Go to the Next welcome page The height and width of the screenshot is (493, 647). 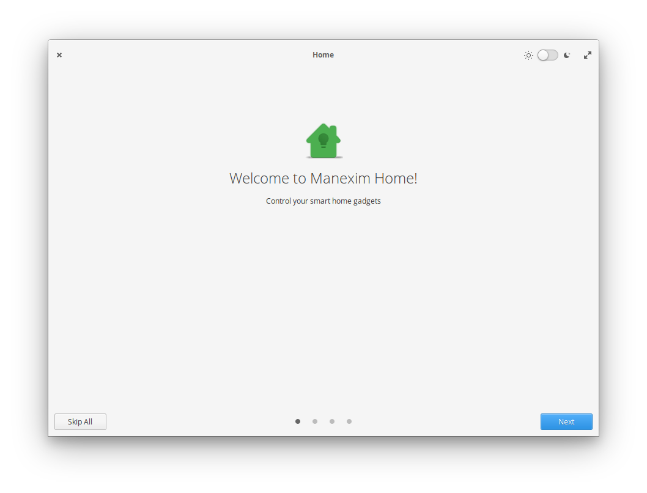click(x=566, y=421)
